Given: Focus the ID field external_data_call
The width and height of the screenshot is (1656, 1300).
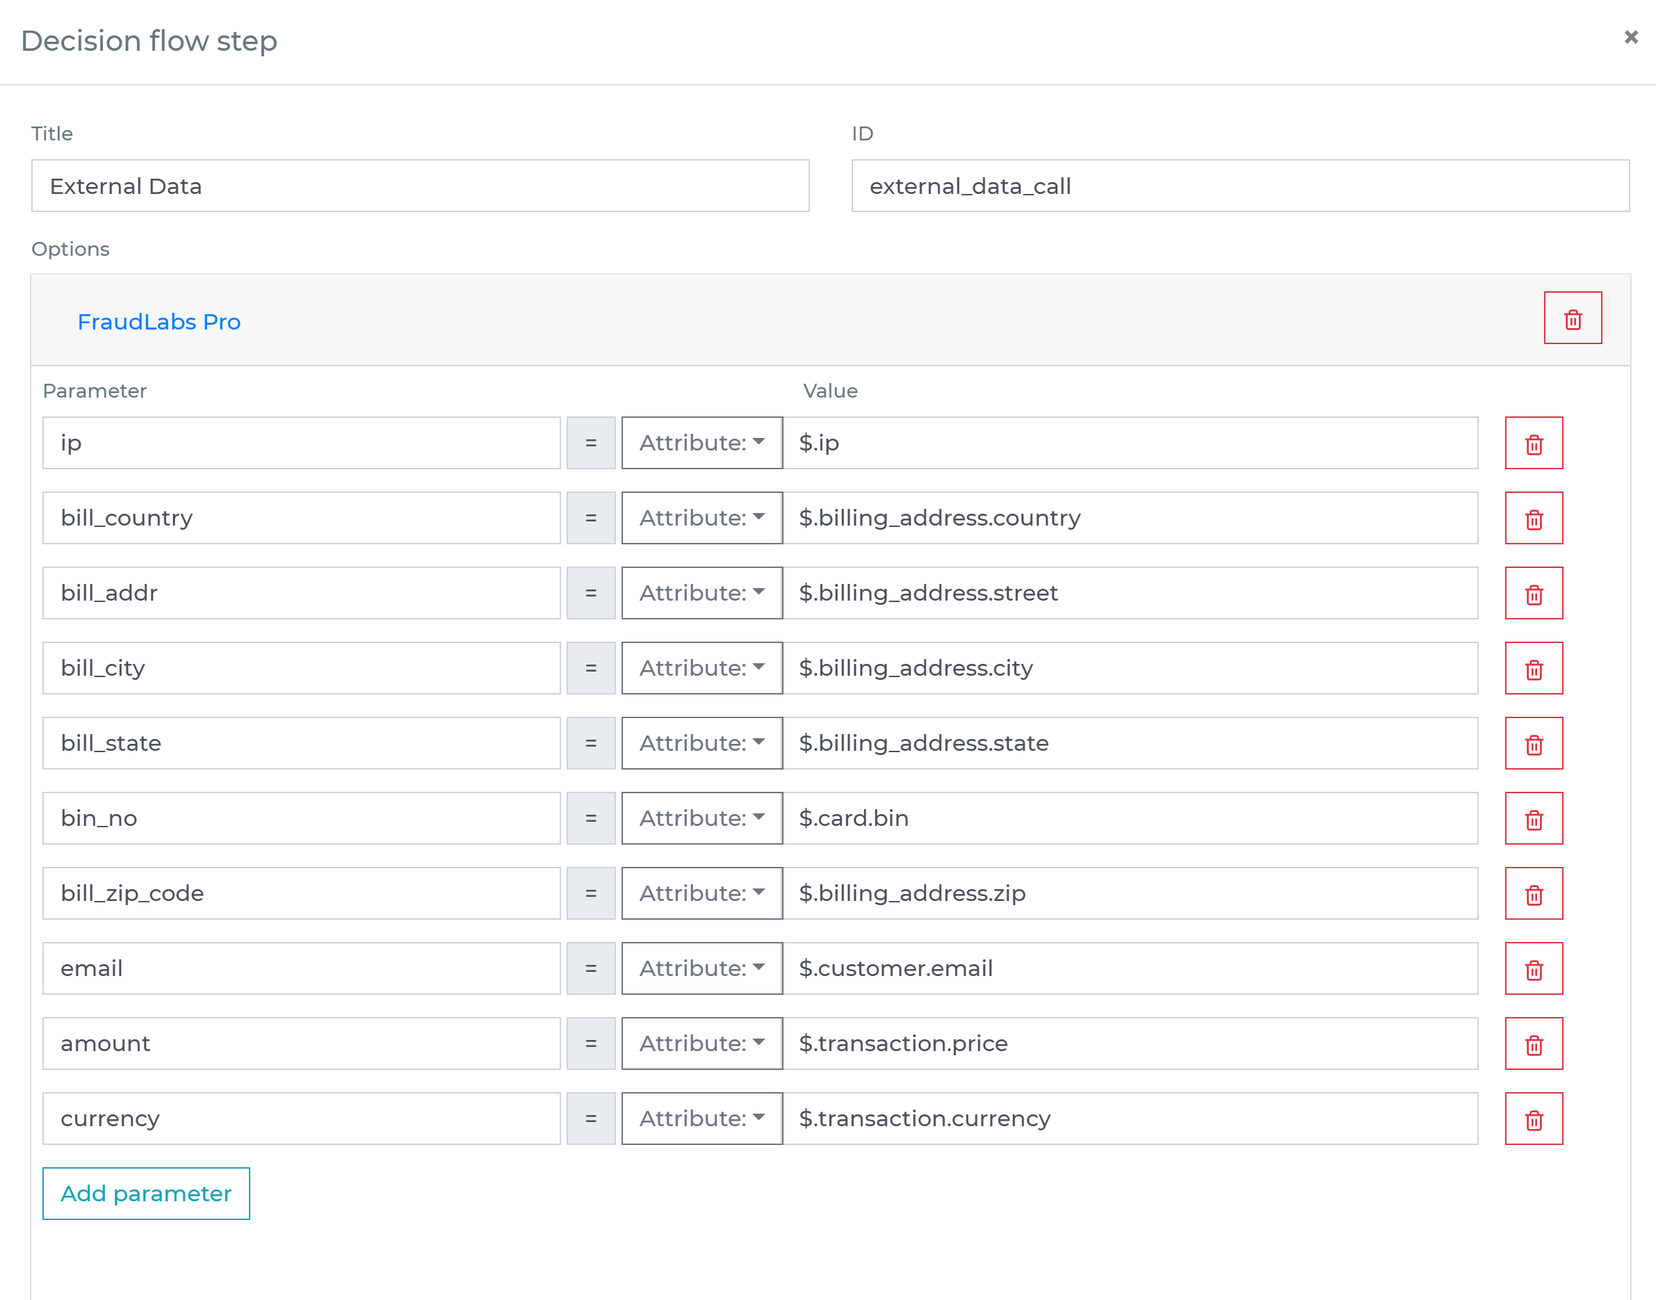Looking at the screenshot, I should [x=1240, y=186].
